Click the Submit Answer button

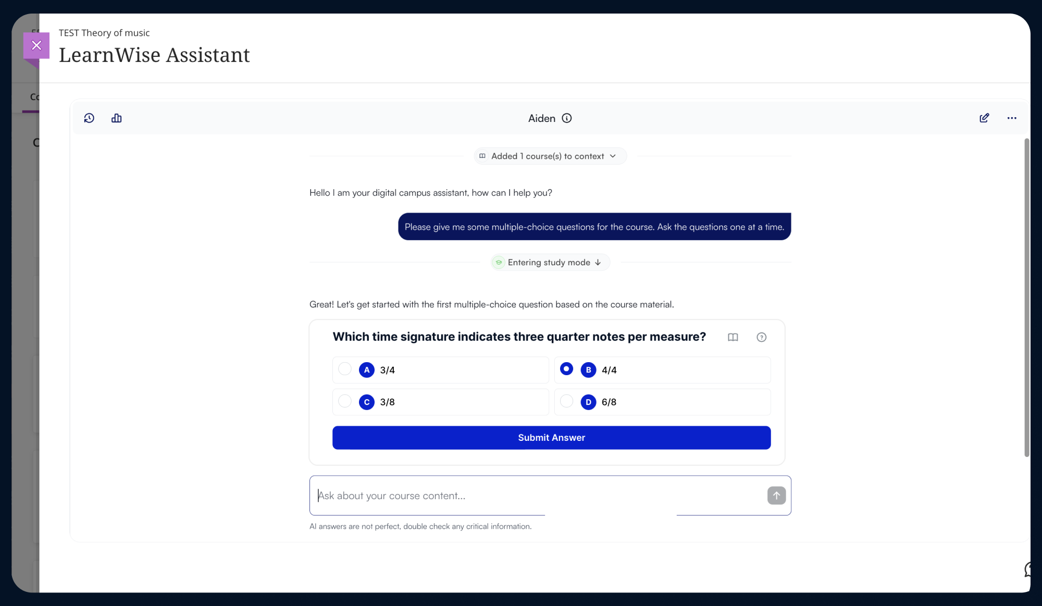(x=551, y=438)
